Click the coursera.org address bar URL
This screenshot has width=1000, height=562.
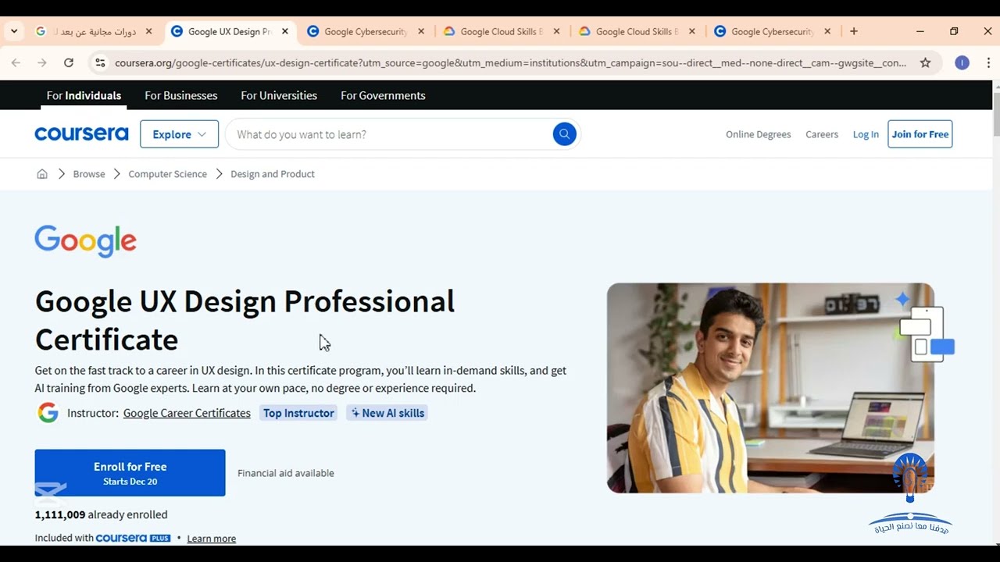click(x=510, y=62)
